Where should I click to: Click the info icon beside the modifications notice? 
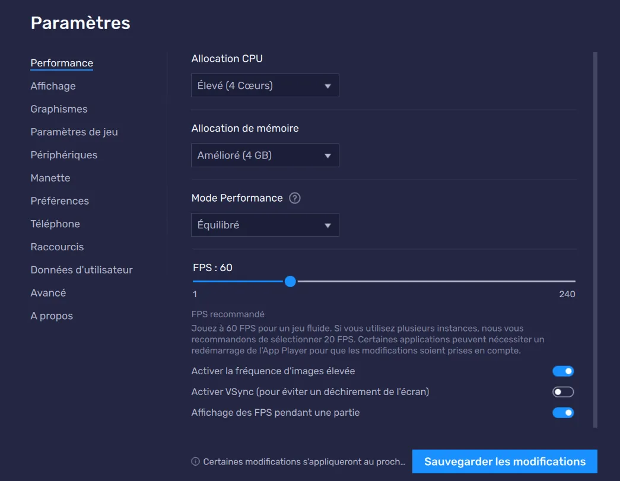point(195,461)
